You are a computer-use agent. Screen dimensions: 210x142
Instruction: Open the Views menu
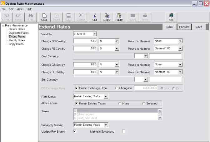click(20, 9)
